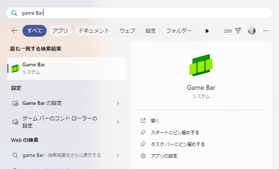Image resolution: width=279 pixels, height=169 pixels.
Task: Switch to the フォルダー filter tab
Action: 179,31
